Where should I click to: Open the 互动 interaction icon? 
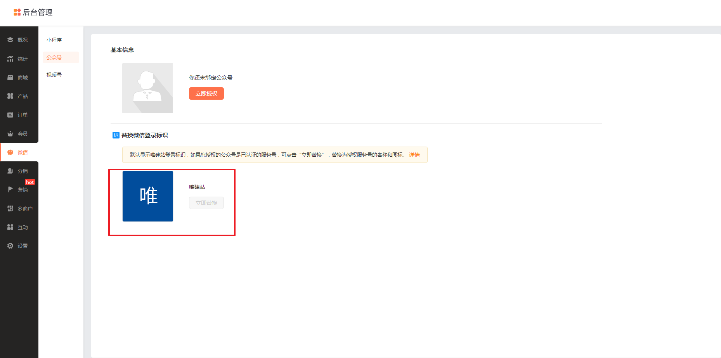click(10, 227)
